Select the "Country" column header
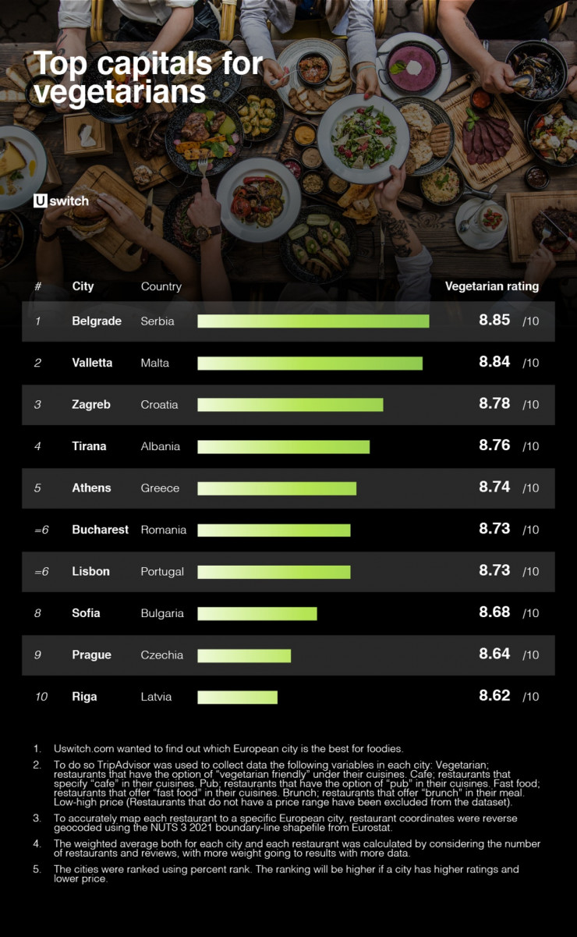The image size is (577, 937). 161,286
